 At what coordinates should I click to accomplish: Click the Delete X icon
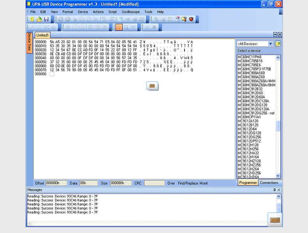(96, 19)
